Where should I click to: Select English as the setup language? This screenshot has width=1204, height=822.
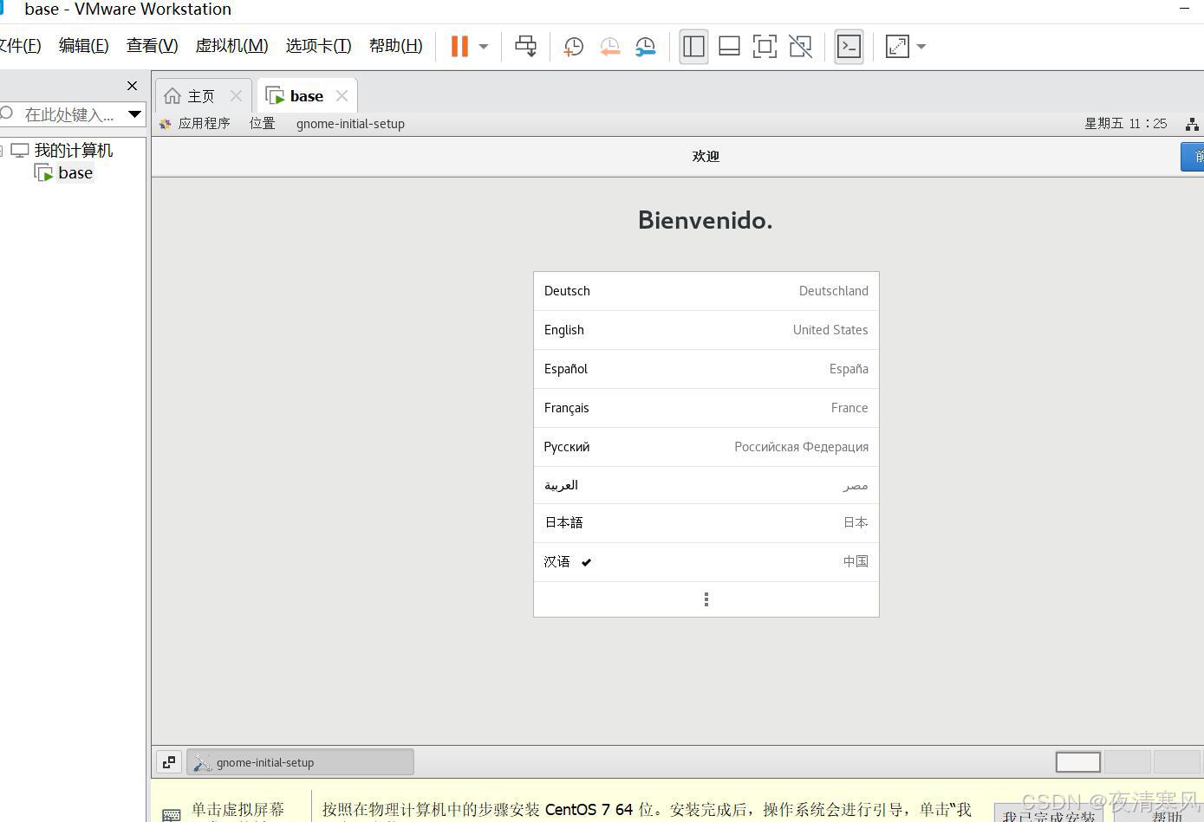click(x=706, y=330)
